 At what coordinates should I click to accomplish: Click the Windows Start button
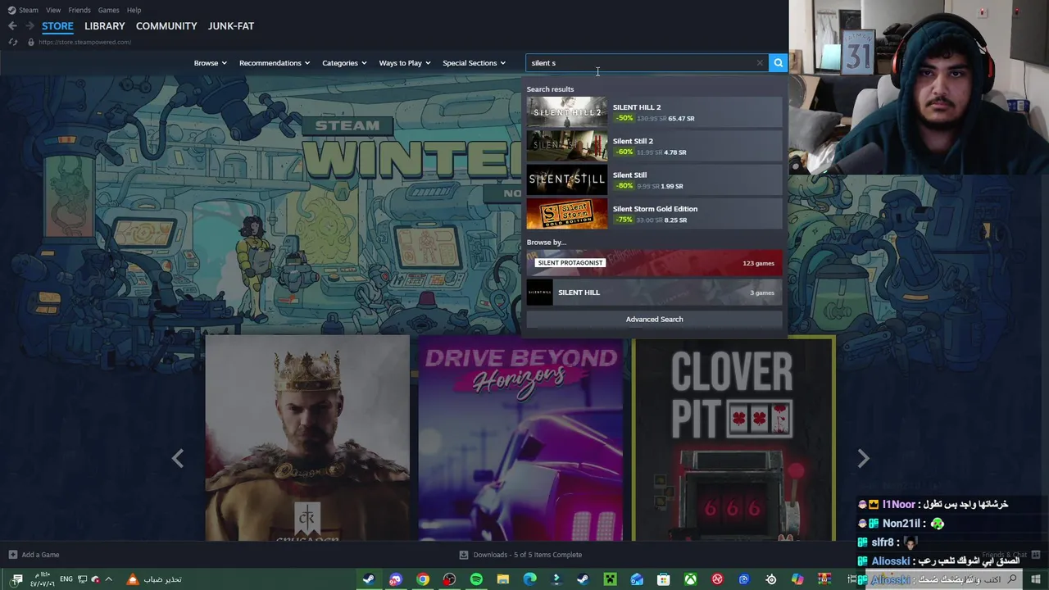[x=1036, y=579]
